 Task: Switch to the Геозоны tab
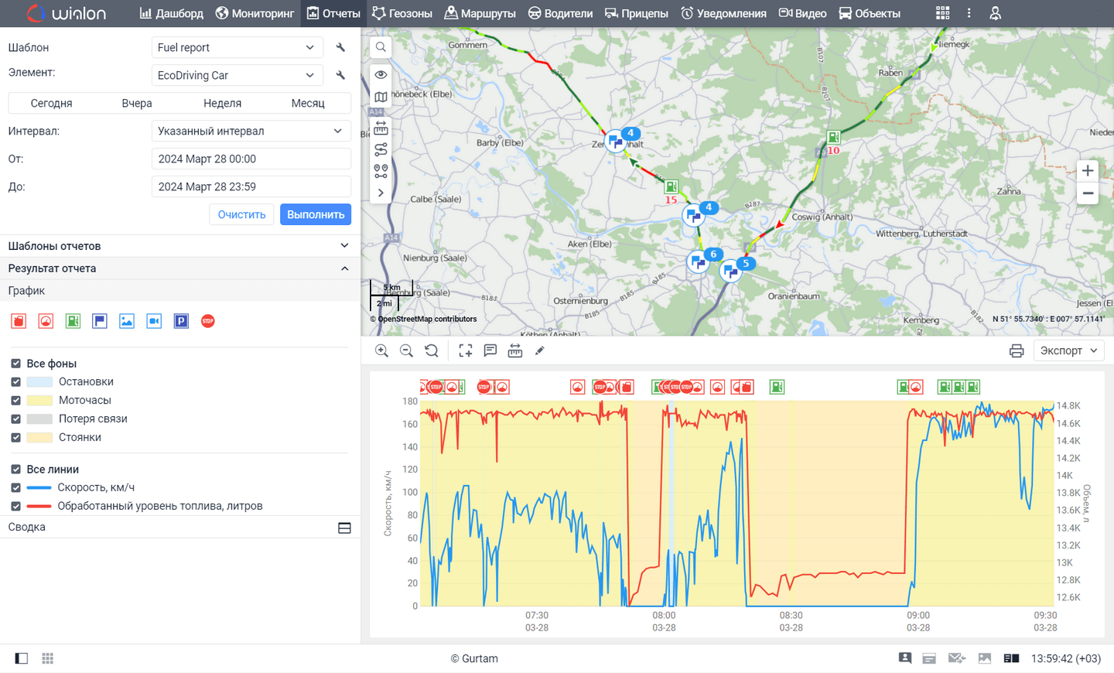click(x=402, y=13)
